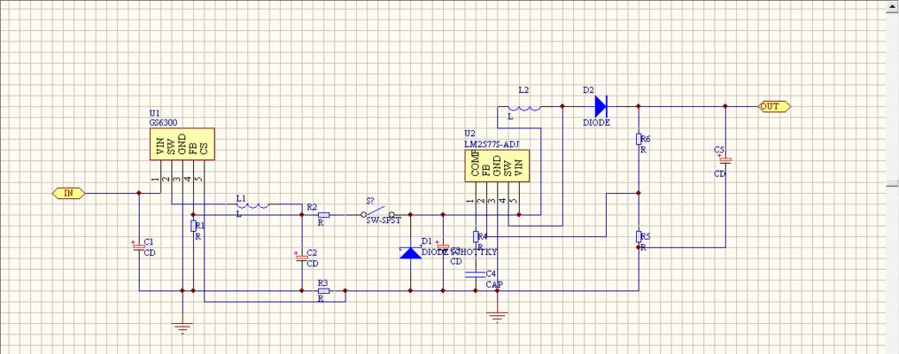Click the D1 designator label
The width and height of the screenshot is (899, 354).
(x=426, y=241)
